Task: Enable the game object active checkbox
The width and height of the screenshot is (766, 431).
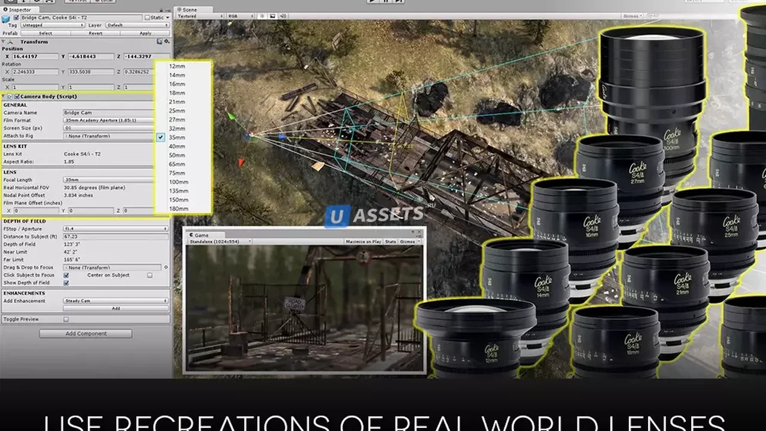Action: [16, 18]
